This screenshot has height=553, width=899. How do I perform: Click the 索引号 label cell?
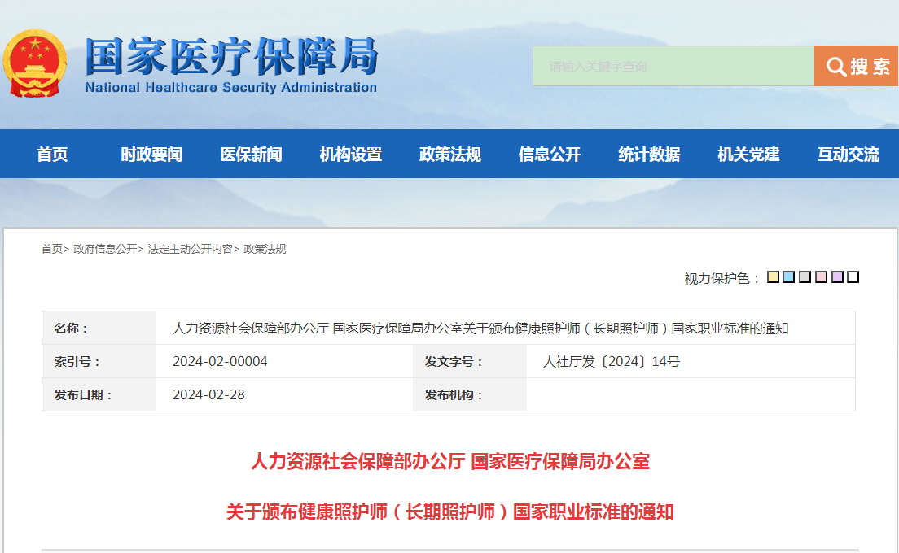coord(99,362)
